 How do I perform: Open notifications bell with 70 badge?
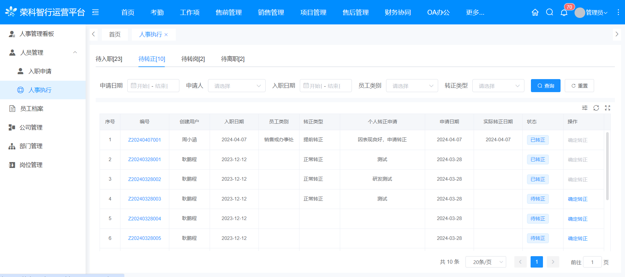564,13
